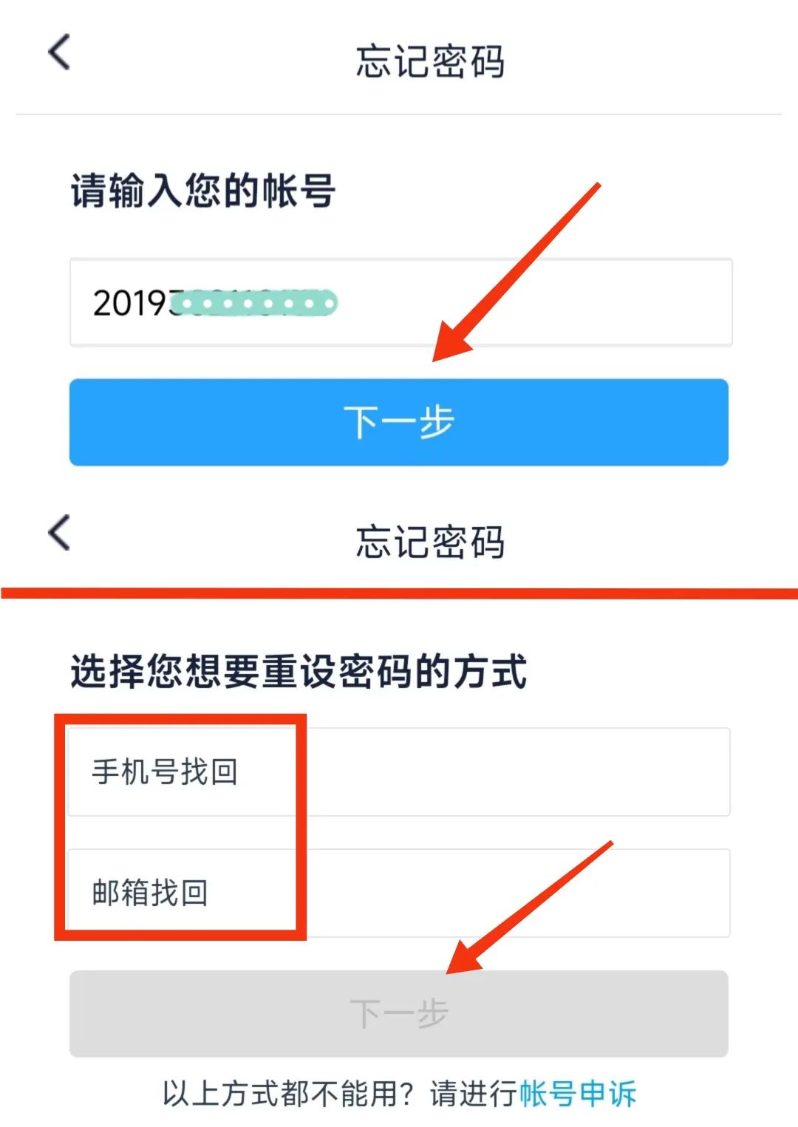Select the 邮箱找回 recovery option

coord(399,893)
